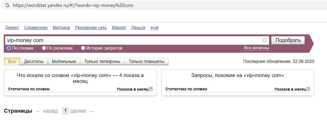Go to the "Рекламная сеть" link
Viewport: 327px width, 122px height.
[x=91, y=27]
